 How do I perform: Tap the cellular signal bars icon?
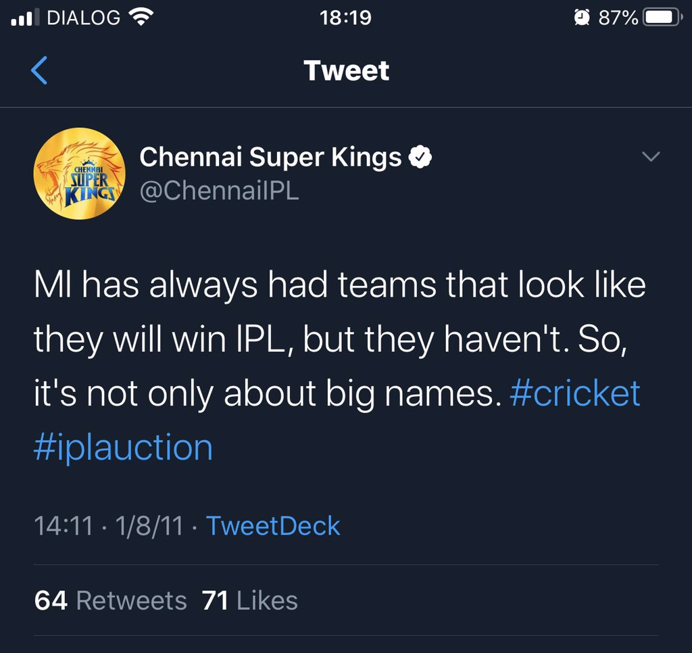(22, 18)
